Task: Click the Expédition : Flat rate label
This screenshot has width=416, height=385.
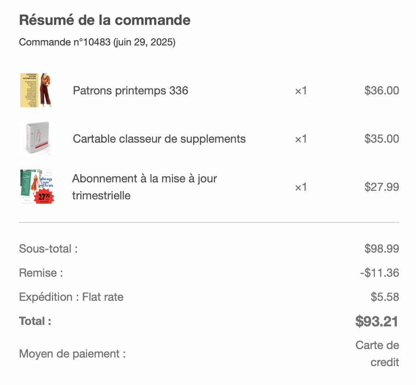Action: (71, 297)
